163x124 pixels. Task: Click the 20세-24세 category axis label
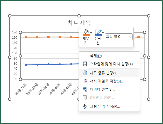21,89
